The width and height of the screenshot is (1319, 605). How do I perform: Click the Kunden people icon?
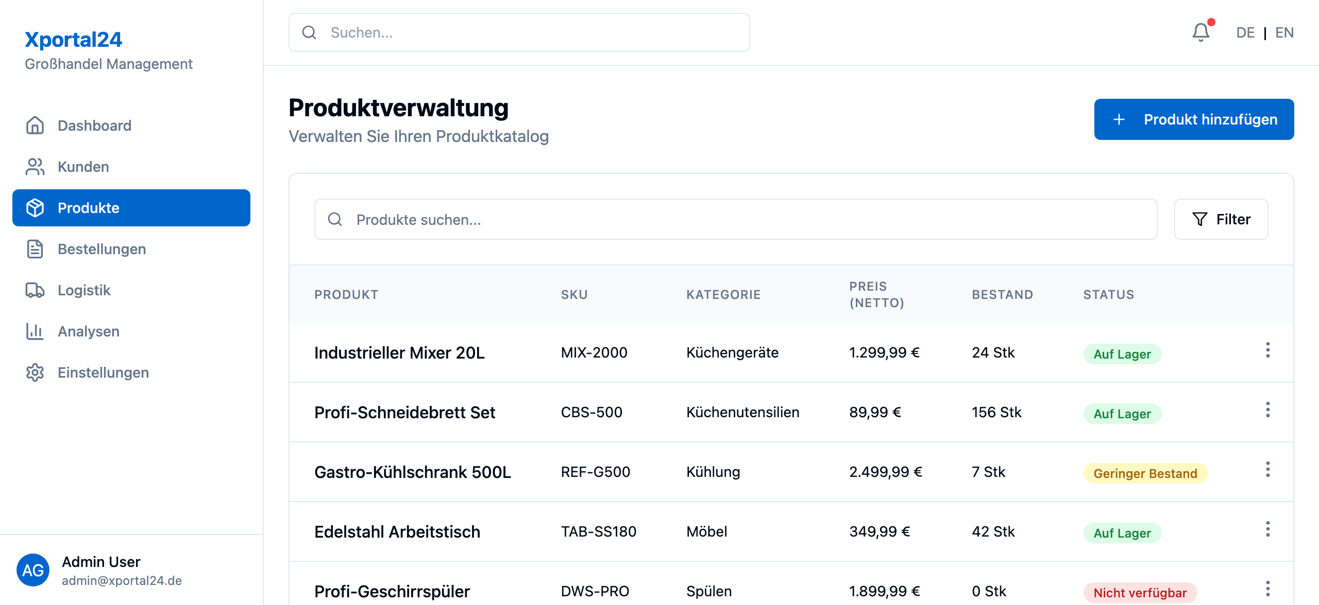pyautogui.click(x=35, y=167)
